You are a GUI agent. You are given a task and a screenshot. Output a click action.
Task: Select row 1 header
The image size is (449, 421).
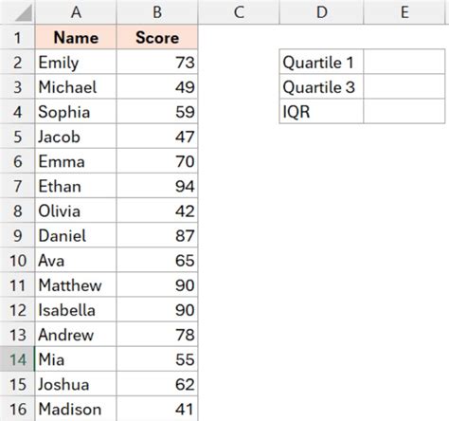pos(17,37)
